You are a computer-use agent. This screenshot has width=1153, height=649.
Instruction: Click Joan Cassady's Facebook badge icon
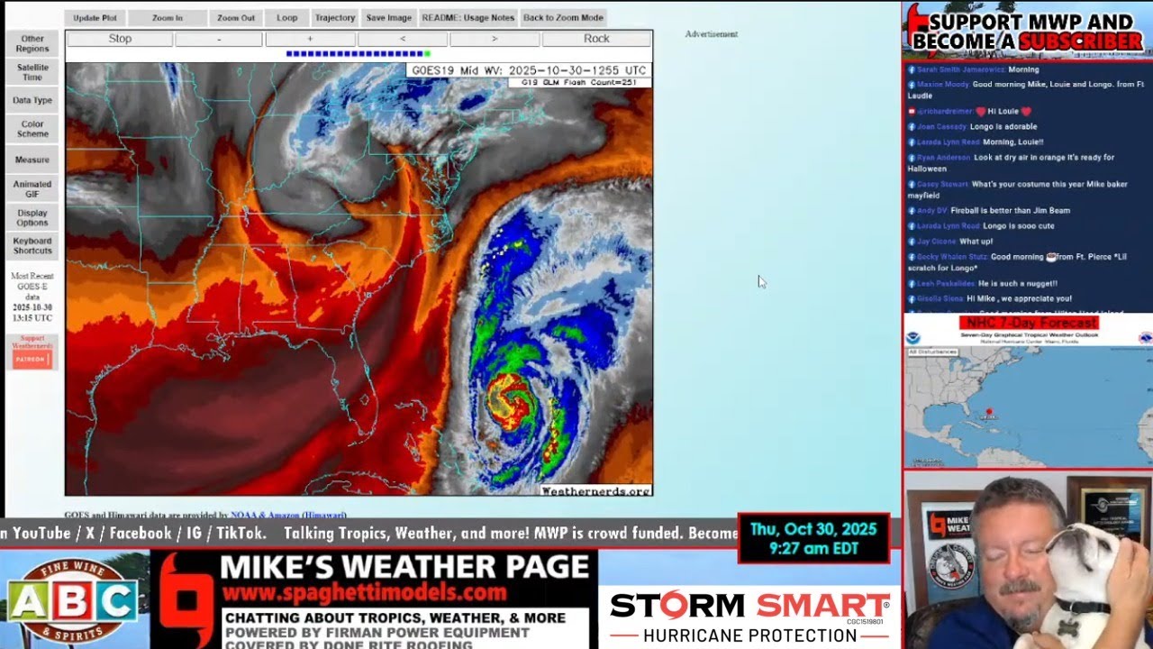click(912, 127)
